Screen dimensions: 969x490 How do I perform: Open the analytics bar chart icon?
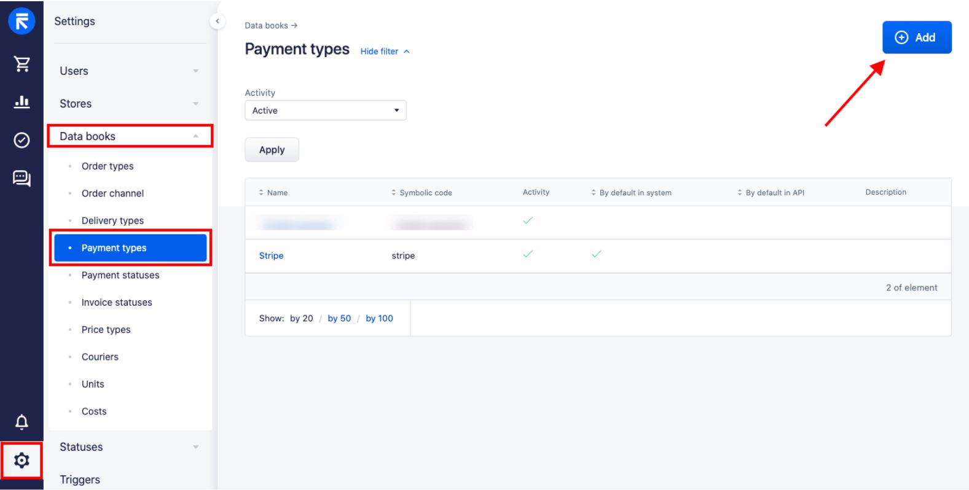[22, 102]
